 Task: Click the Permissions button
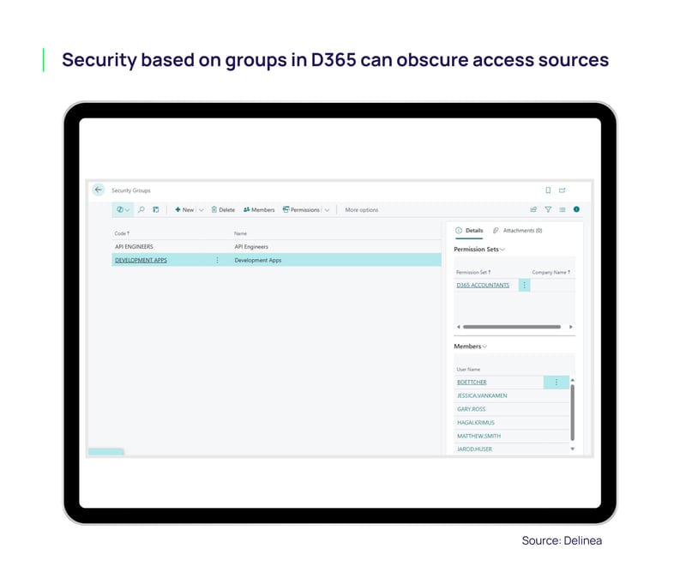point(301,209)
